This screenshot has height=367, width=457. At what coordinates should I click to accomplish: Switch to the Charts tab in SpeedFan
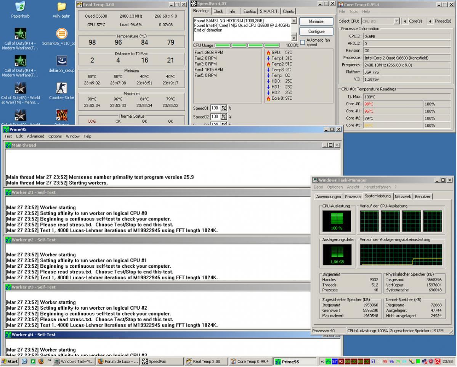[288, 11]
